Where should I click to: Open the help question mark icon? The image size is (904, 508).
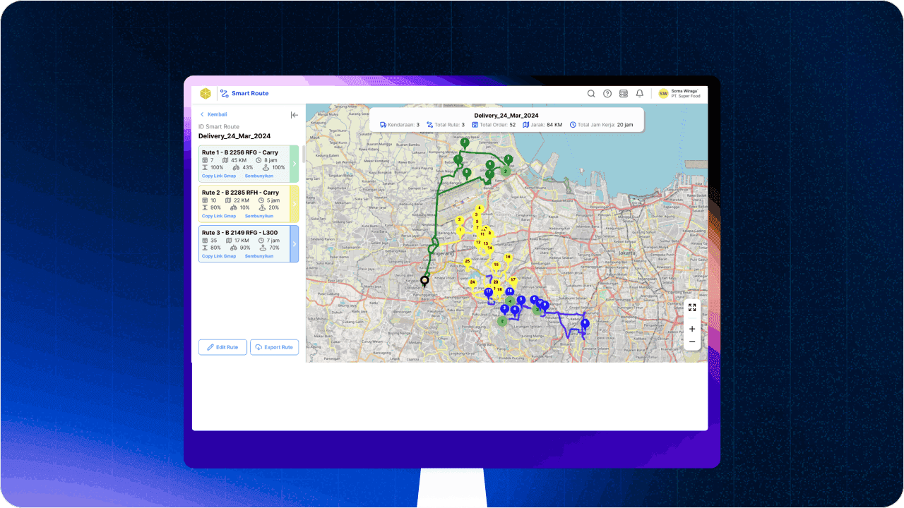click(607, 93)
